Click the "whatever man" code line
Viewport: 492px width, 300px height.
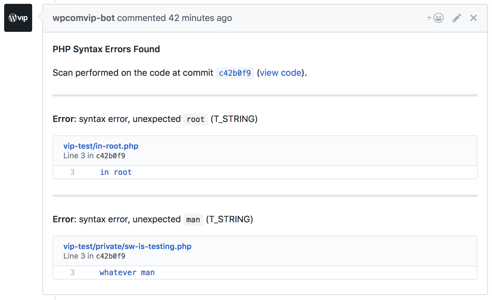(127, 273)
